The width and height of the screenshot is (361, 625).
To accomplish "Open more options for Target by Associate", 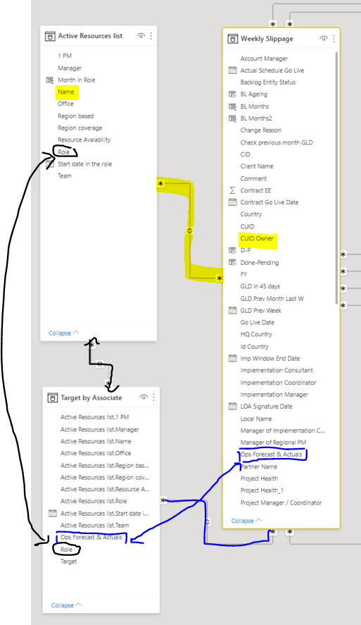I will pos(153,397).
